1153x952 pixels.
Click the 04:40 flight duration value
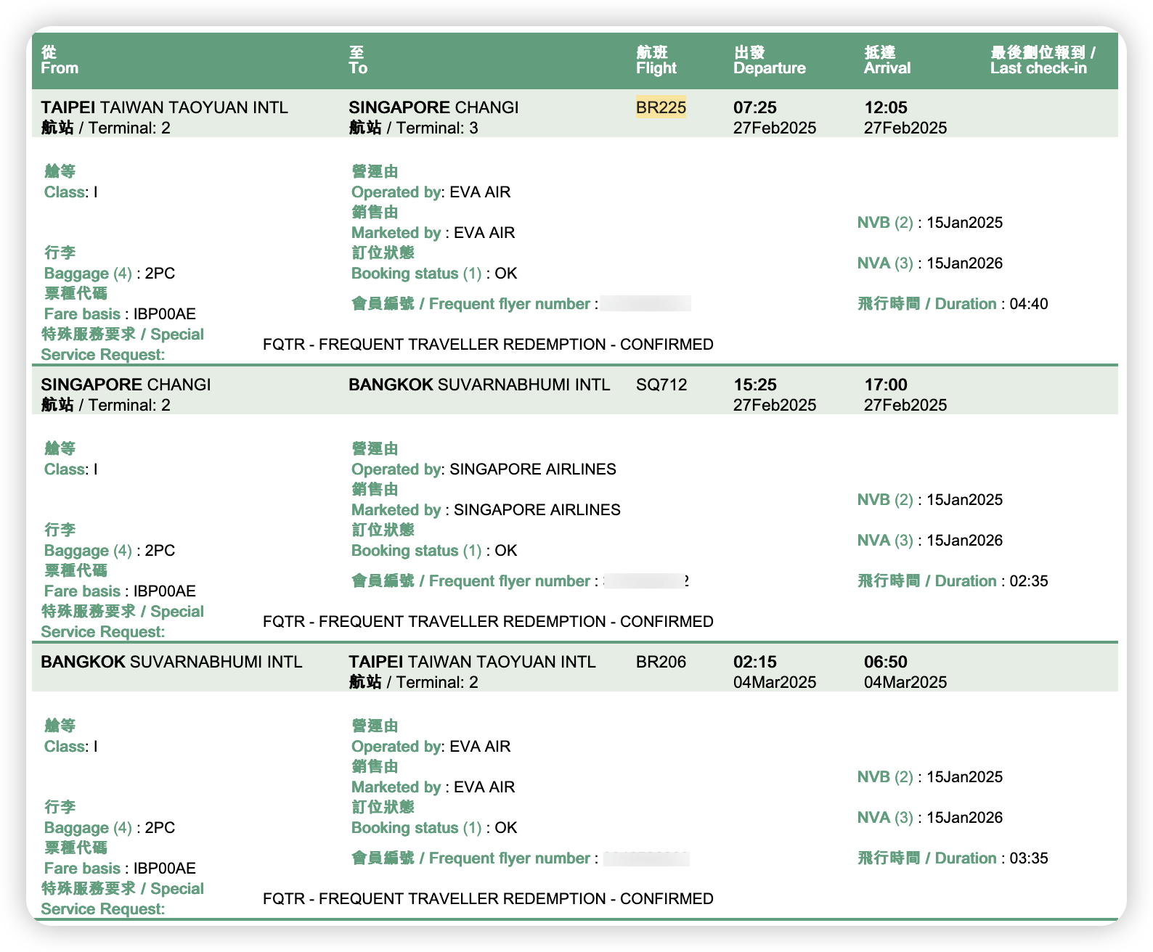pos(1028,304)
